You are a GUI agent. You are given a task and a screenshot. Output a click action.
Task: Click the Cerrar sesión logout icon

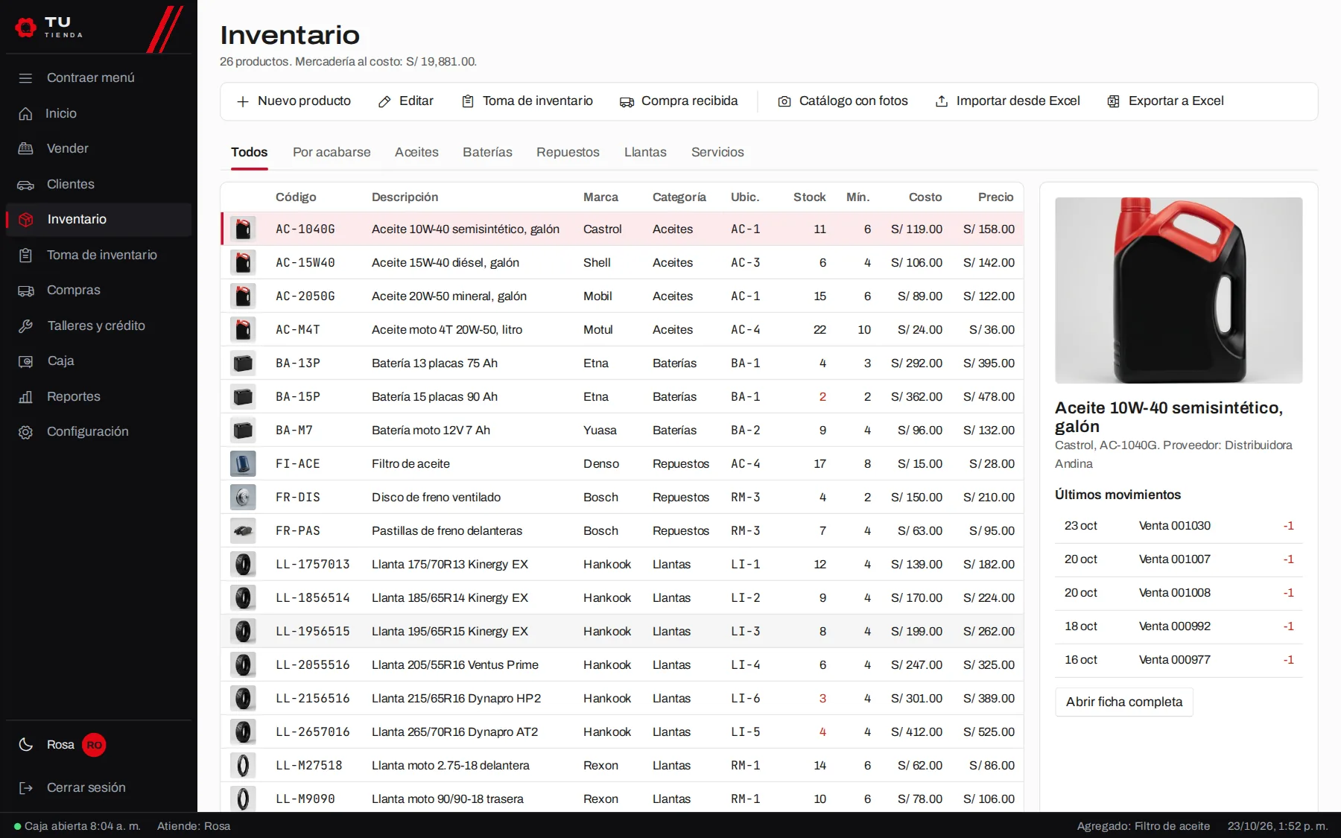pos(25,788)
